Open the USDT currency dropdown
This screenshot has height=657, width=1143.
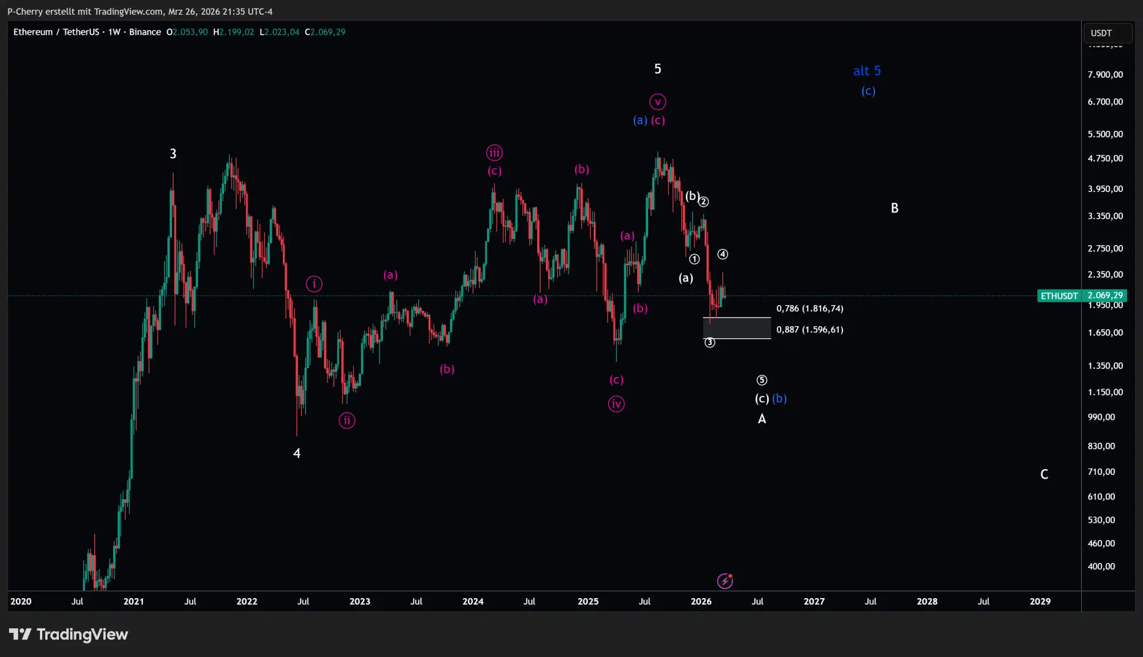point(1107,33)
